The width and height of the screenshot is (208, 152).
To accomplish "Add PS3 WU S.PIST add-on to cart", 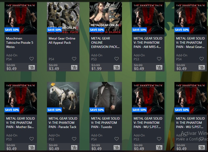I will (159, 148).
